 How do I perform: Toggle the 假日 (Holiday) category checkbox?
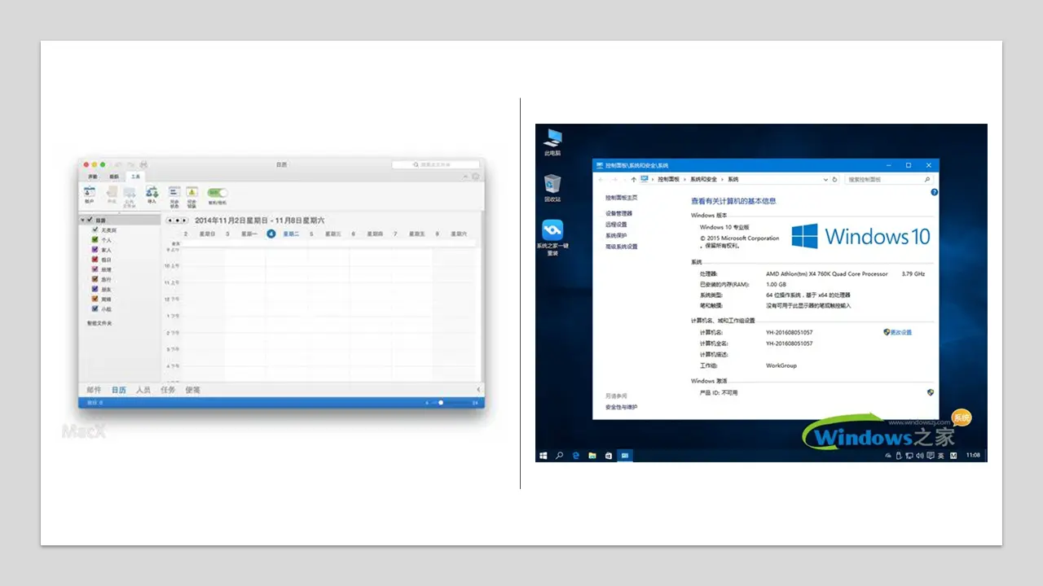[x=95, y=260]
